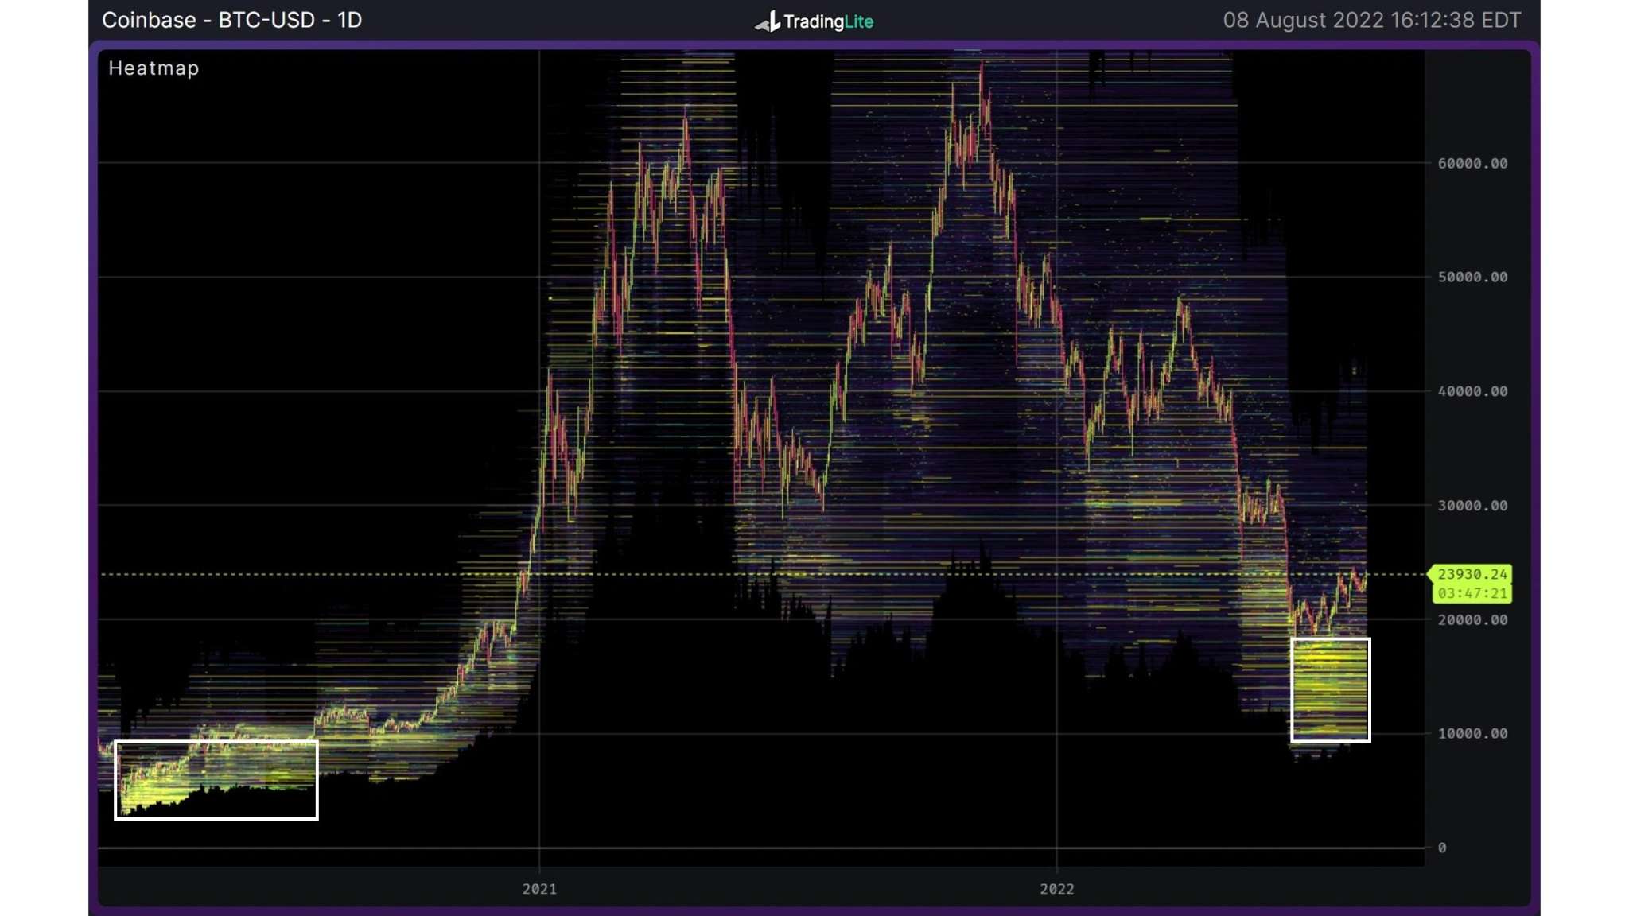Image resolution: width=1629 pixels, height=916 pixels.
Task: Click the date display showing 08 August 2022
Action: (1373, 21)
